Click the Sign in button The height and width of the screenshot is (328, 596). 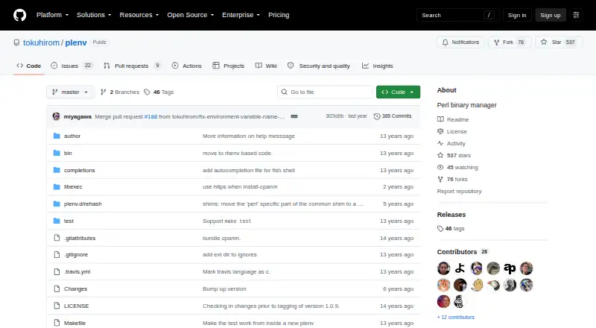point(517,15)
